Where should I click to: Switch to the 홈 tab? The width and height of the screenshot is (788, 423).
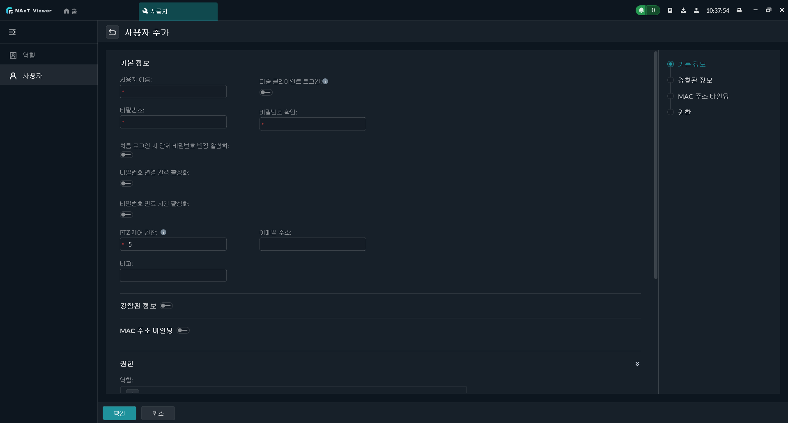point(71,11)
